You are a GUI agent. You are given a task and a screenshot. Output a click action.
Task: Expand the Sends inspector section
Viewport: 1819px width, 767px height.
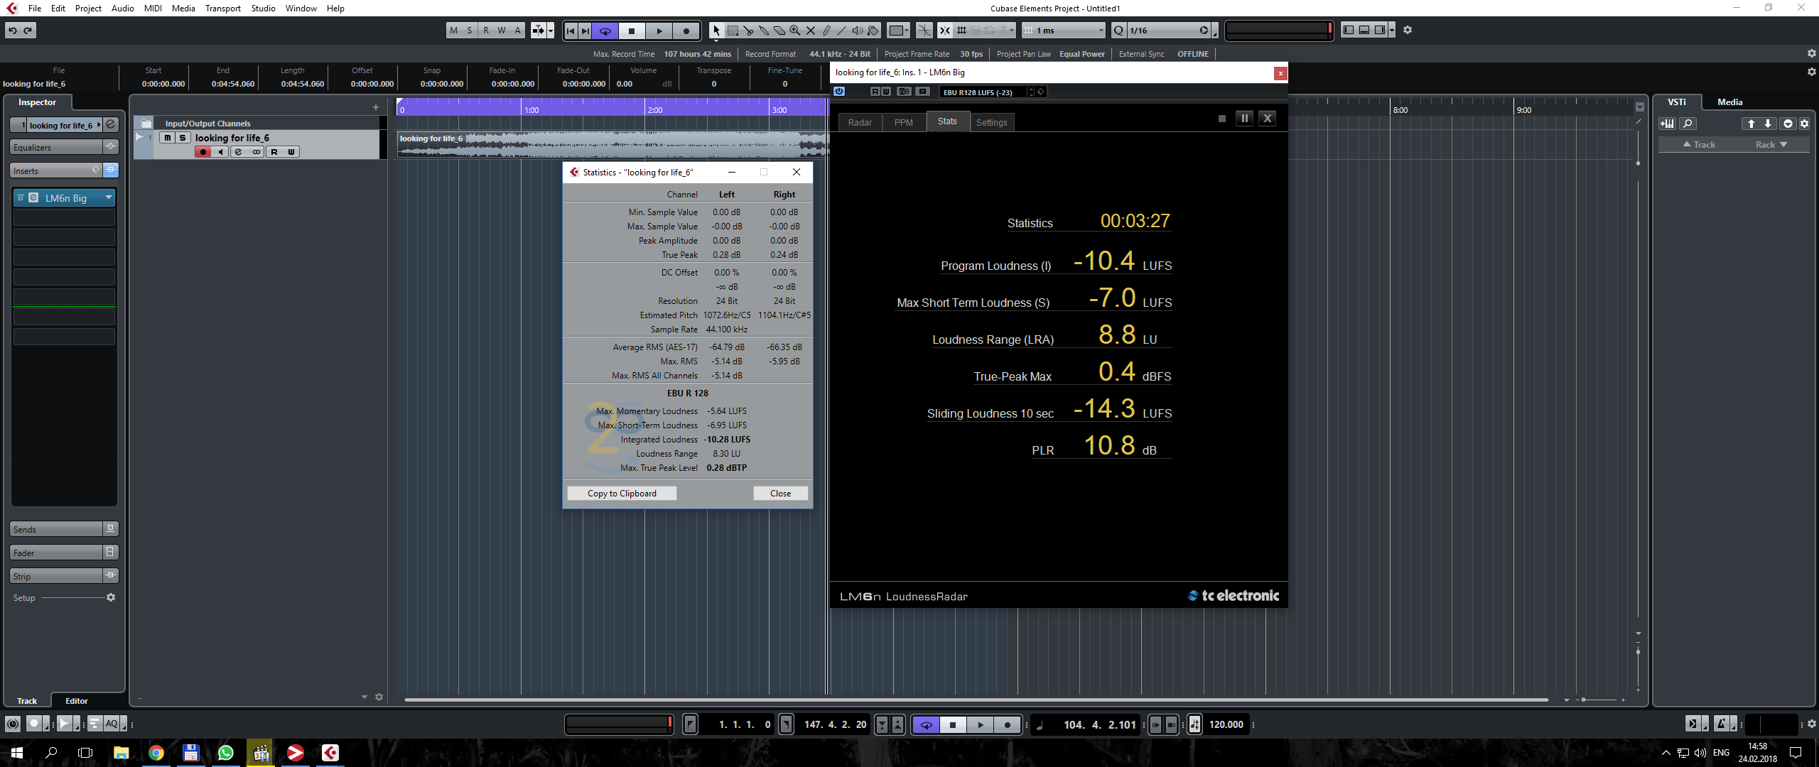[57, 529]
